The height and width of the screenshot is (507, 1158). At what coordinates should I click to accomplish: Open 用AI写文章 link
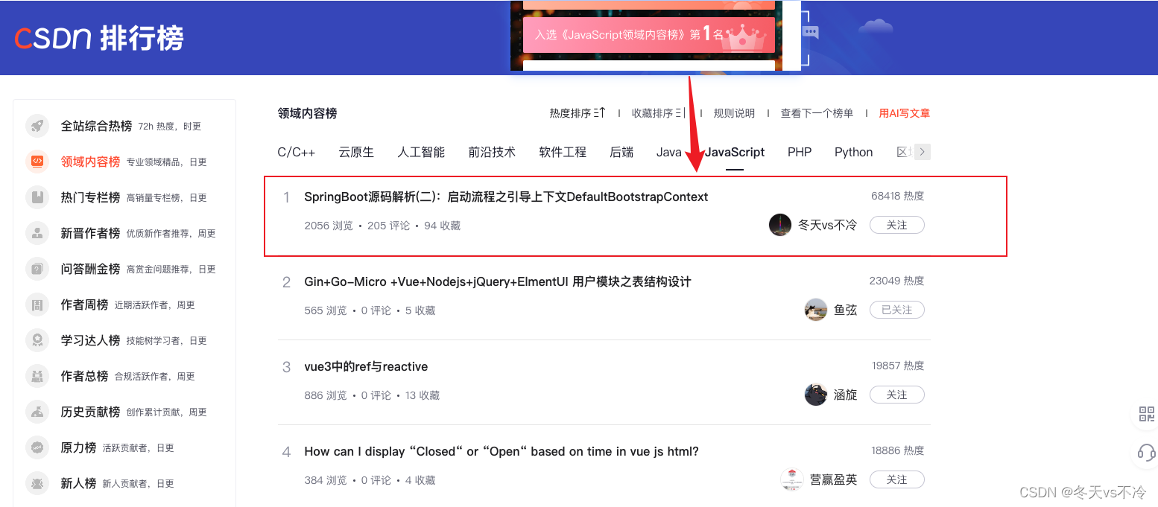click(905, 113)
